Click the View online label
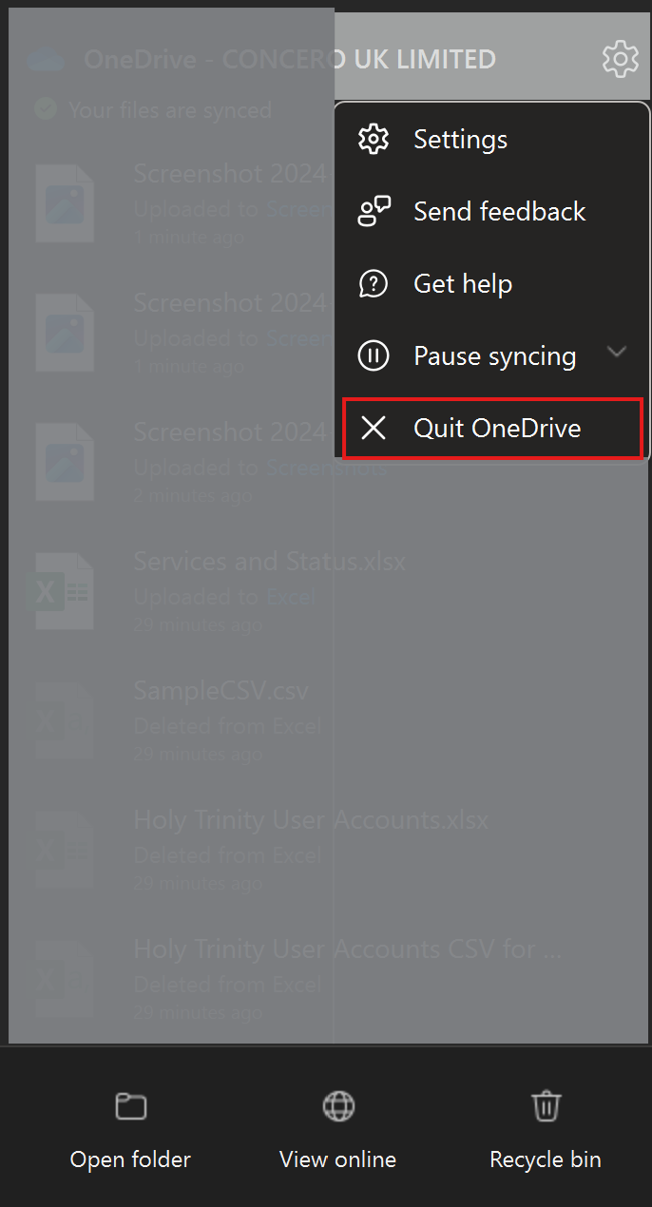652x1207 pixels. pyautogui.click(x=337, y=1159)
